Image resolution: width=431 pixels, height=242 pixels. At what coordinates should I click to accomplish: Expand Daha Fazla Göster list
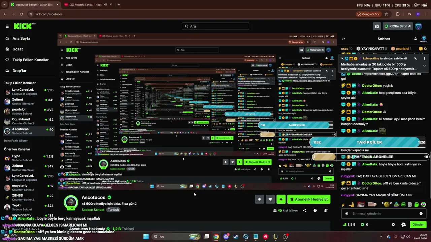pyautogui.click(x=16, y=140)
